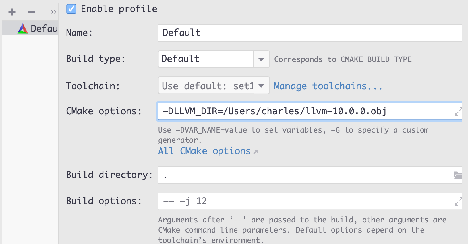The image size is (468, 244).
Task: Click the CMake options field
Action: pyautogui.click(x=310, y=111)
